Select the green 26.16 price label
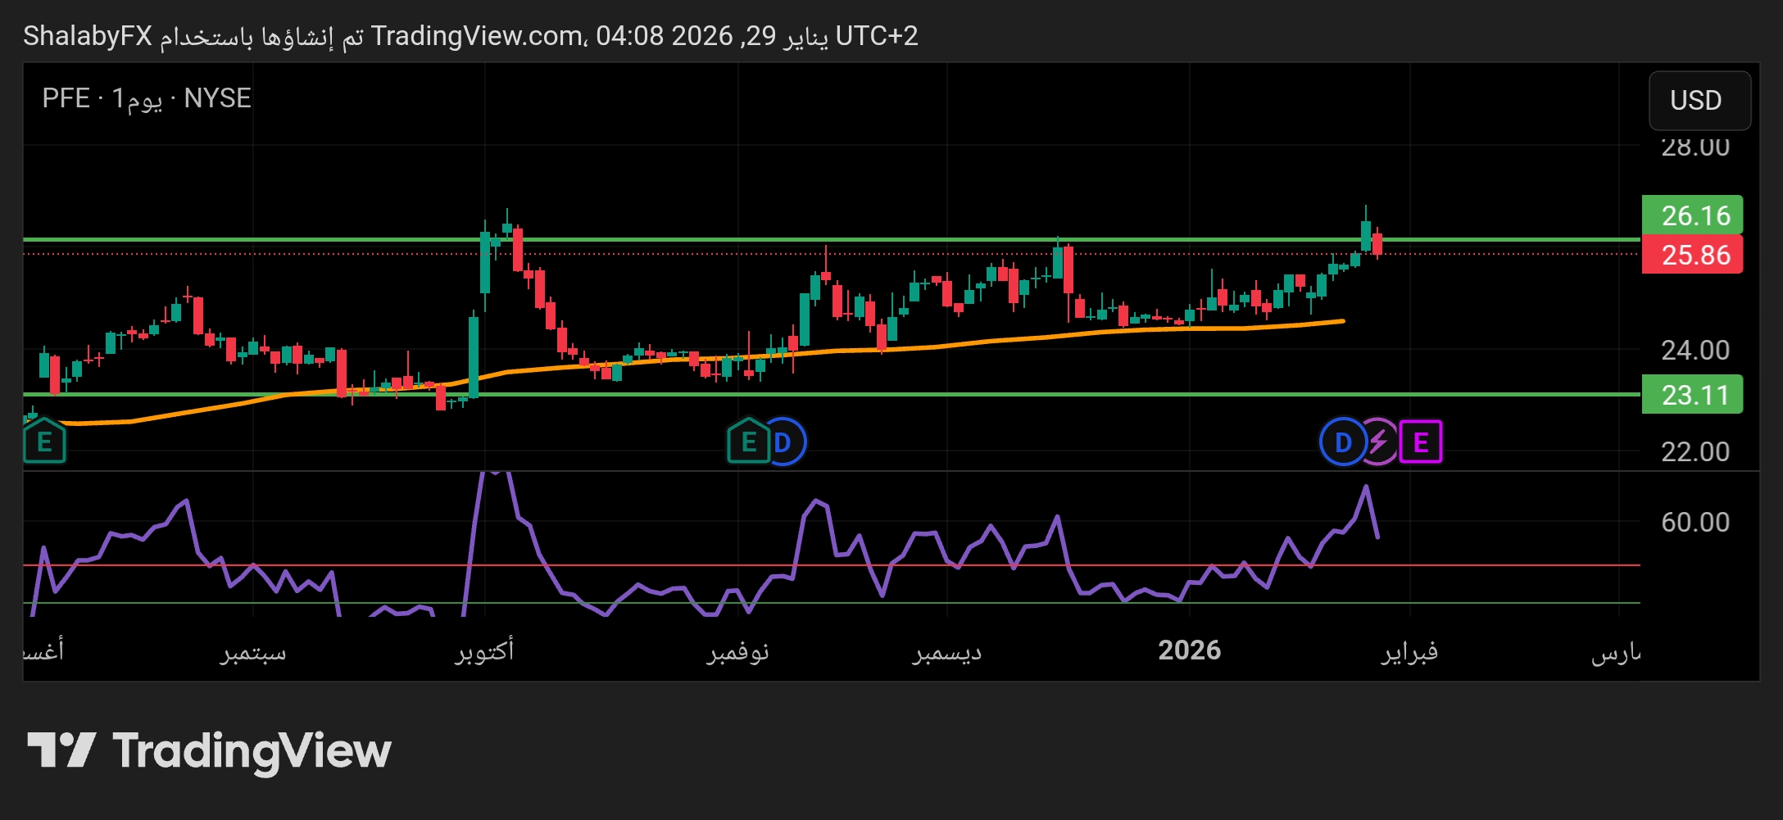The width and height of the screenshot is (1783, 820). point(1693,215)
